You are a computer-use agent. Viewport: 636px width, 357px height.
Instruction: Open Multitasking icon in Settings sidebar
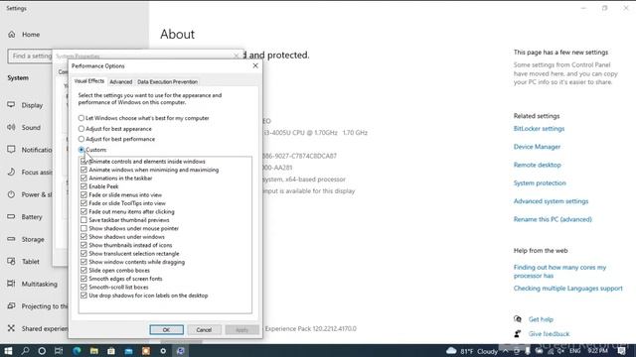(11, 284)
